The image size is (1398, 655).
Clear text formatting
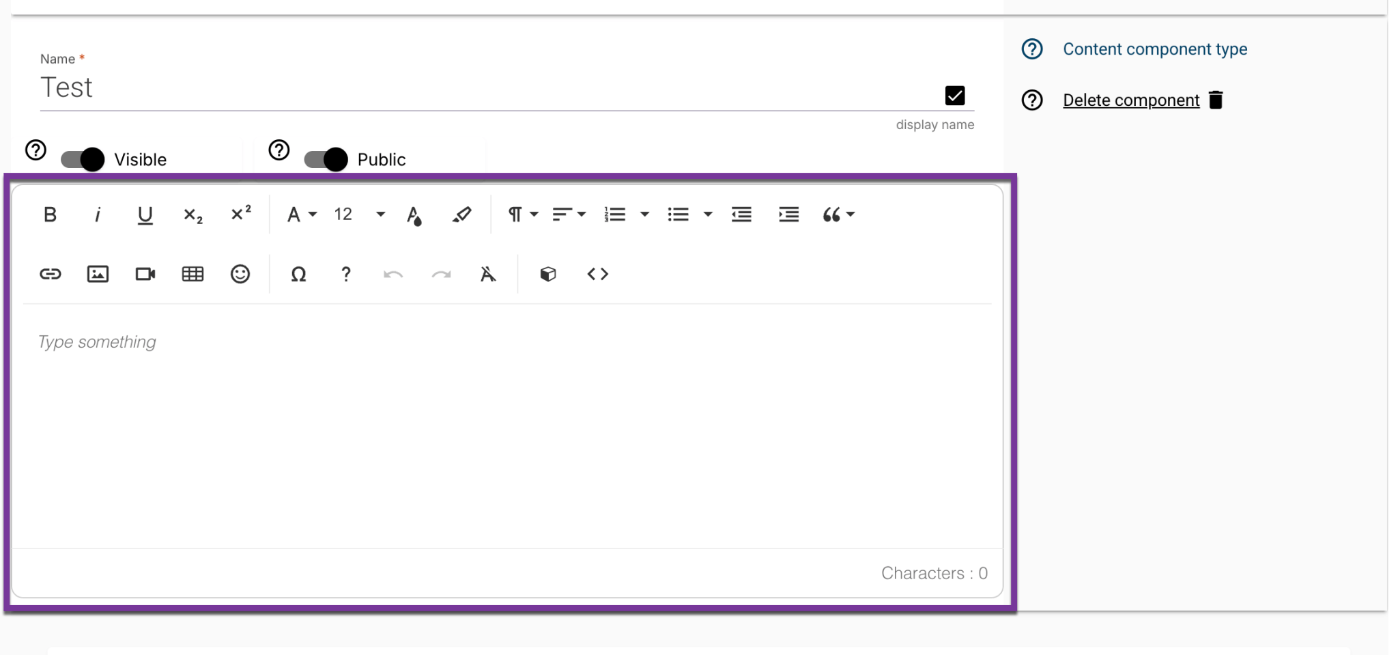coord(487,274)
